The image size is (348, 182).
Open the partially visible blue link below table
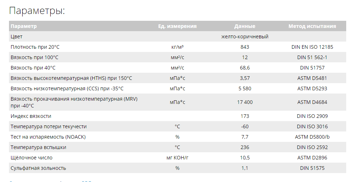point(51,181)
